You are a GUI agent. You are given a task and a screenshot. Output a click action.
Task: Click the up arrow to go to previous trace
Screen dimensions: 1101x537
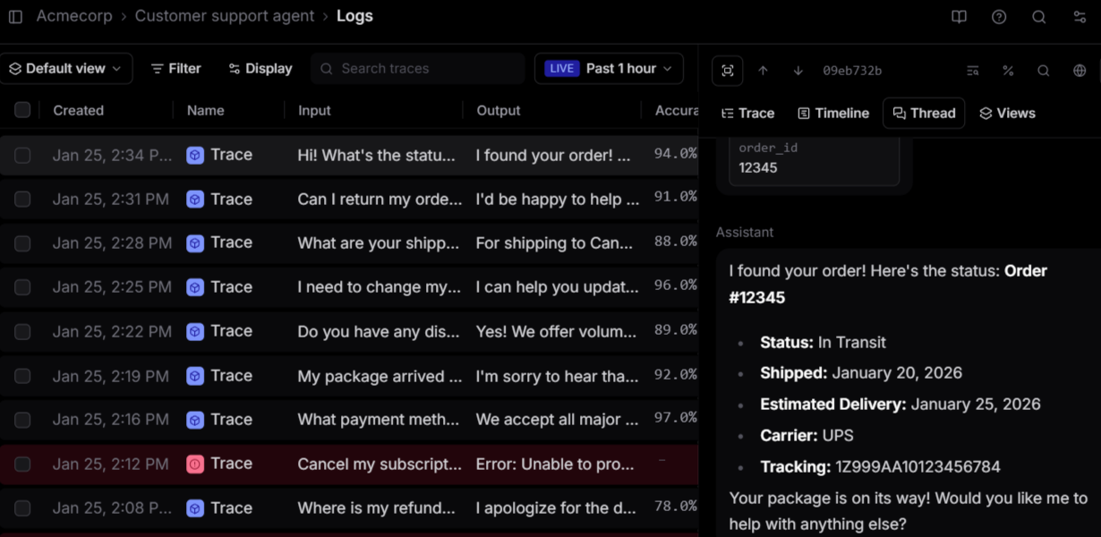(x=763, y=70)
